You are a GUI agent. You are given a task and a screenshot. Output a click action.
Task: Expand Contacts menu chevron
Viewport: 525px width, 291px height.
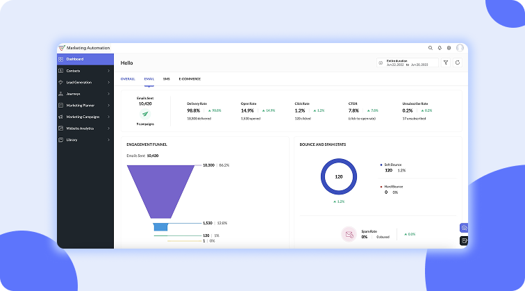click(x=108, y=71)
